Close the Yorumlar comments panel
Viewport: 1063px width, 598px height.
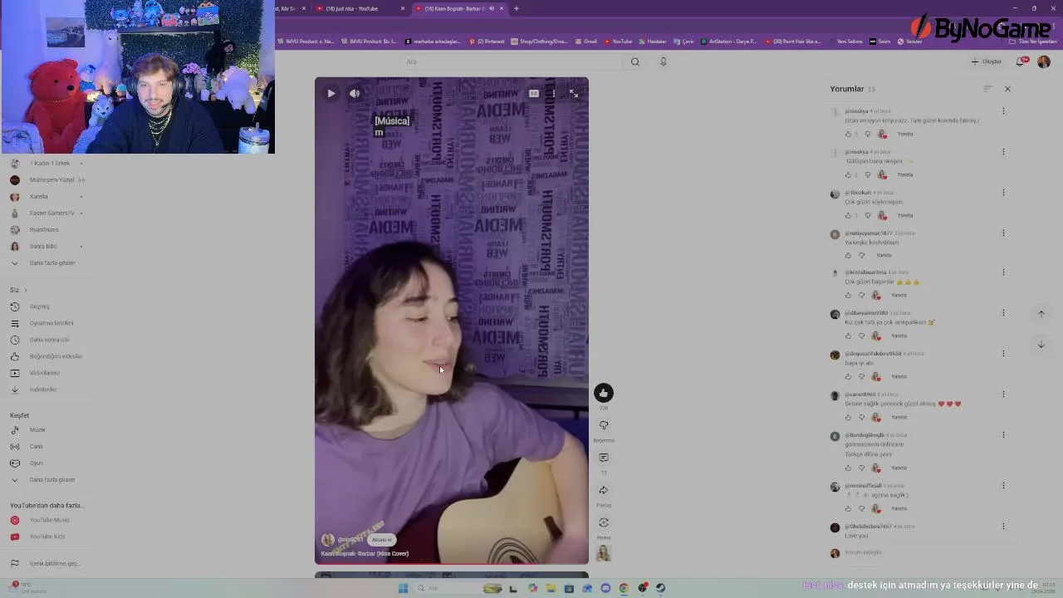(x=1007, y=89)
